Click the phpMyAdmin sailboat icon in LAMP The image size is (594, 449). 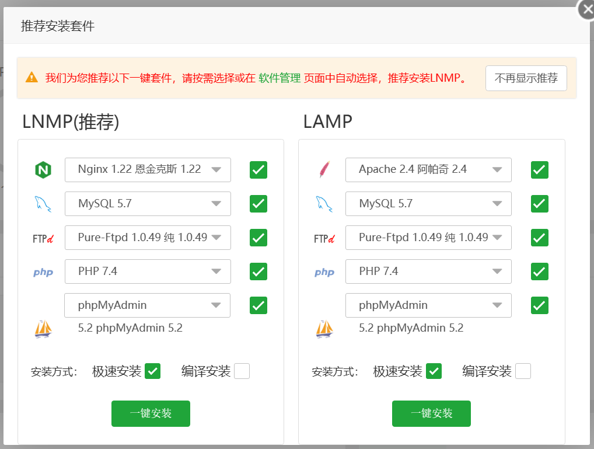point(324,329)
